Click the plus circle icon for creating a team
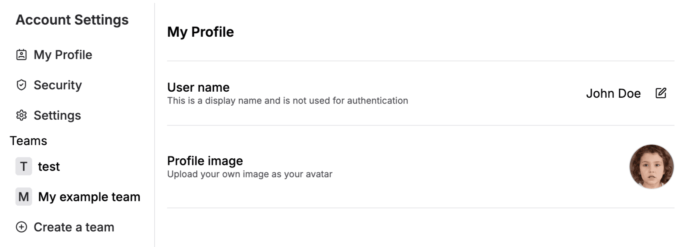 pos(22,227)
